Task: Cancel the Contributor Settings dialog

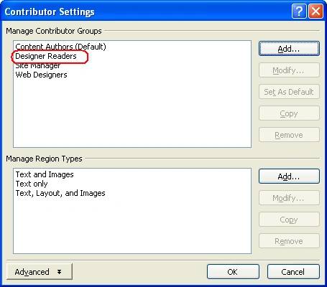Action: coord(293,272)
